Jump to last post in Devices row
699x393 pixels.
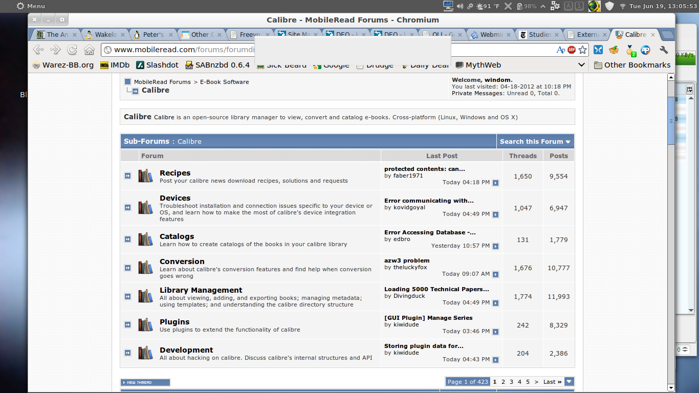(x=495, y=214)
